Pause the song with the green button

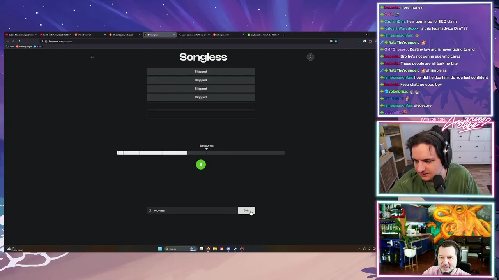pyautogui.click(x=201, y=164)
